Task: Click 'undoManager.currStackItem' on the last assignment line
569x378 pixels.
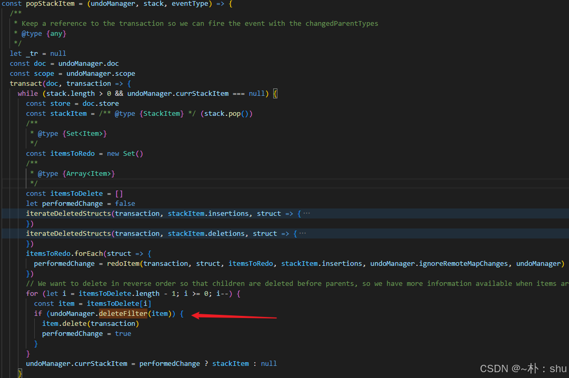Action: click(x=76, y=363)
